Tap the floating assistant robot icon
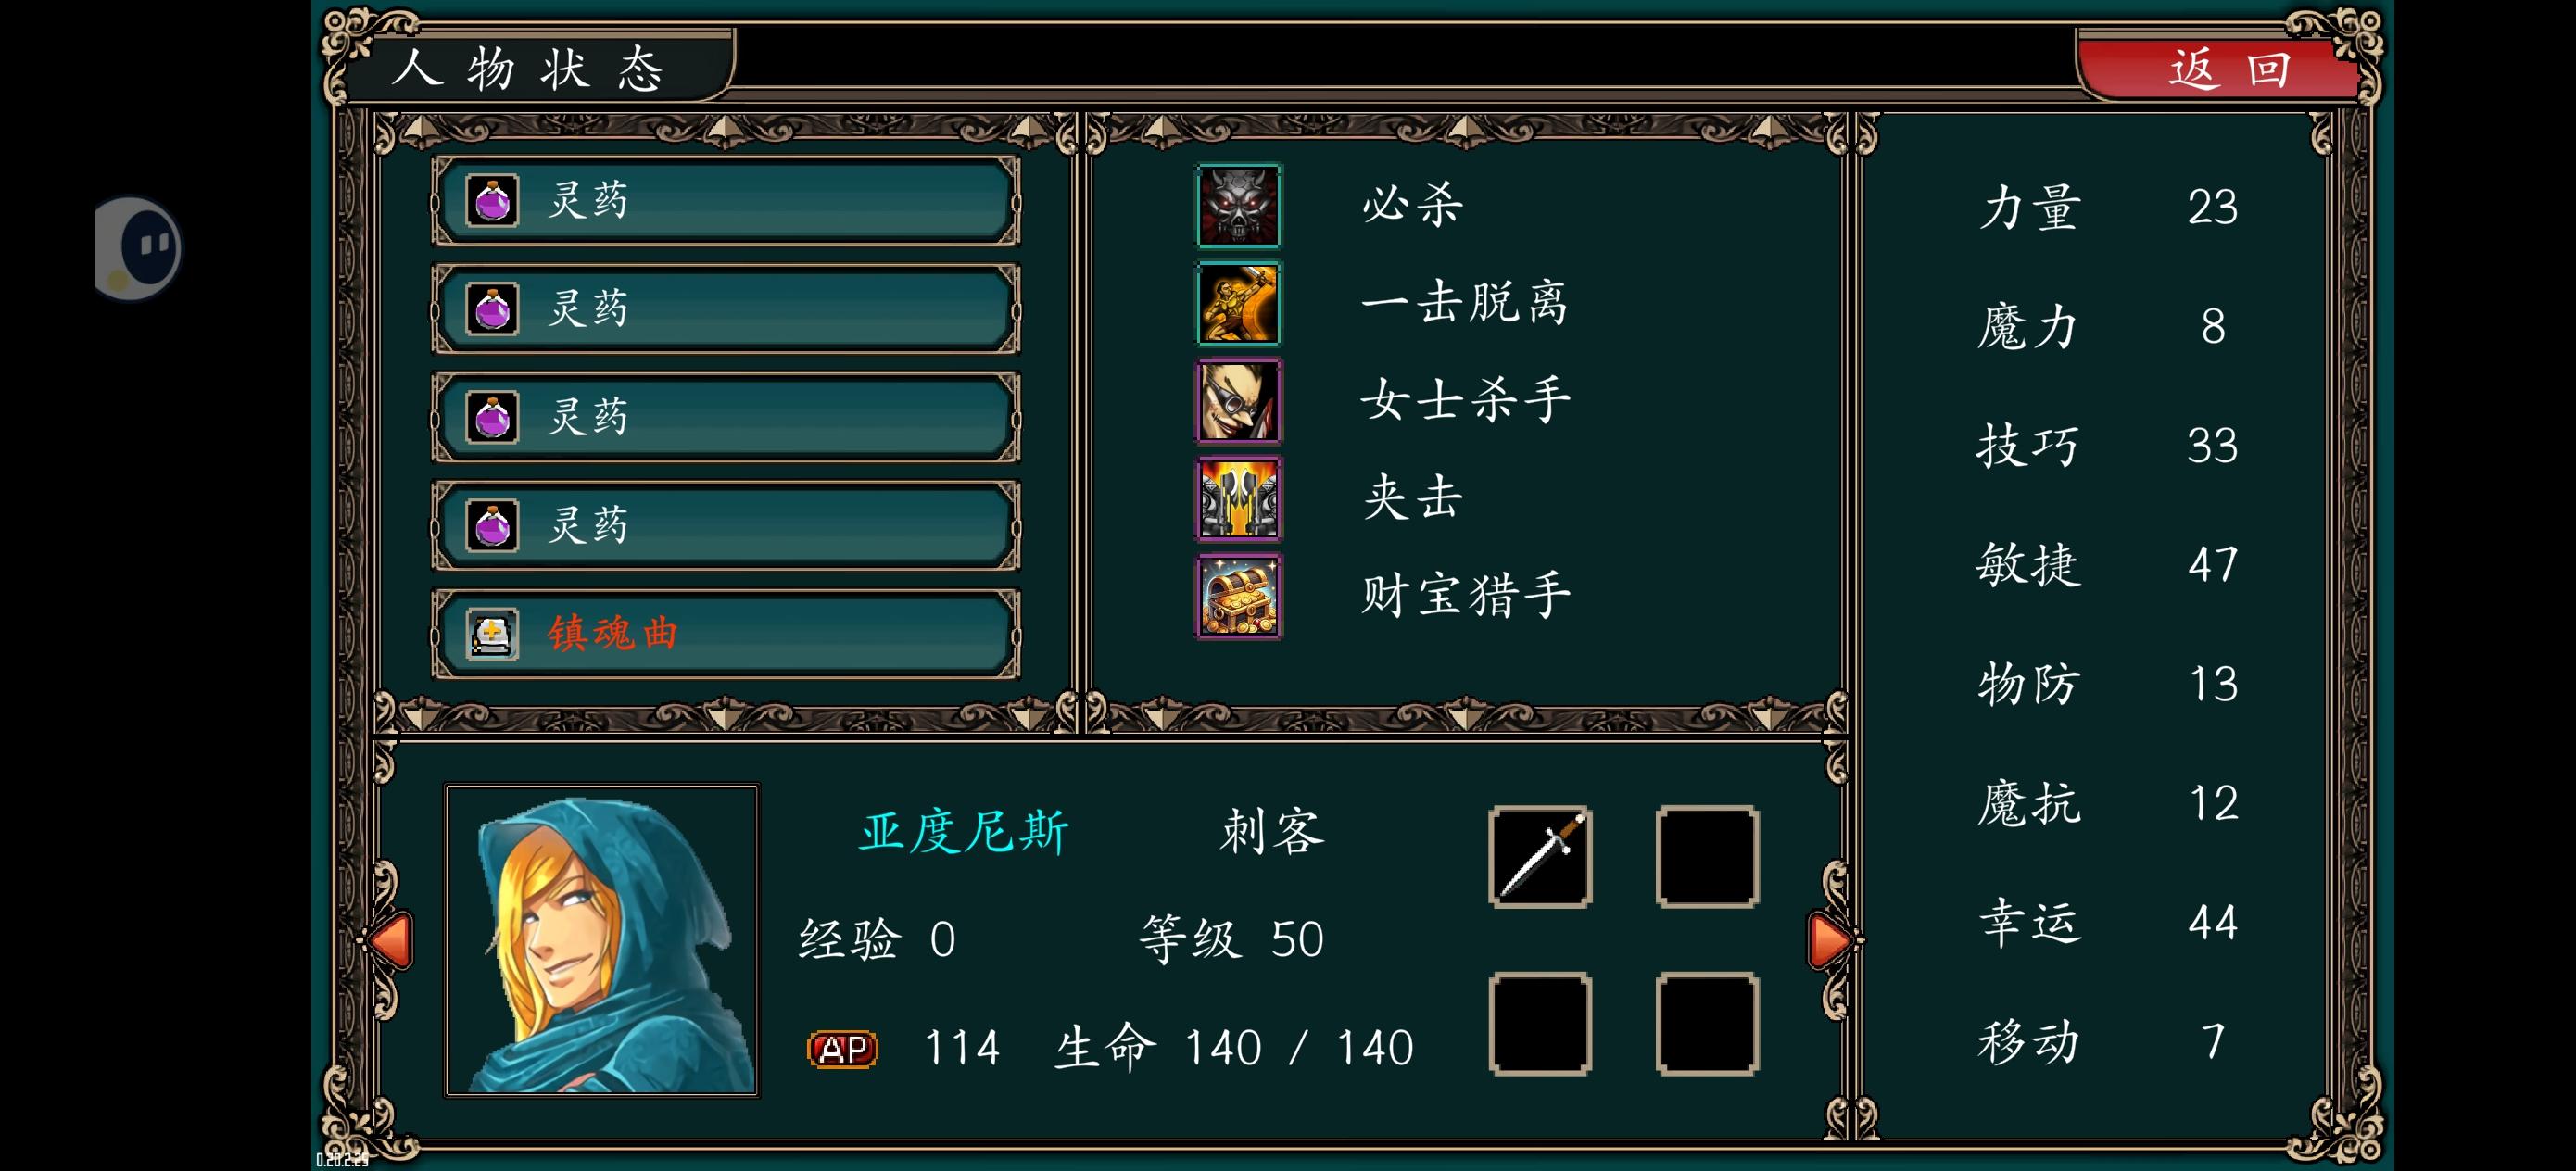 tap(138, 248)
